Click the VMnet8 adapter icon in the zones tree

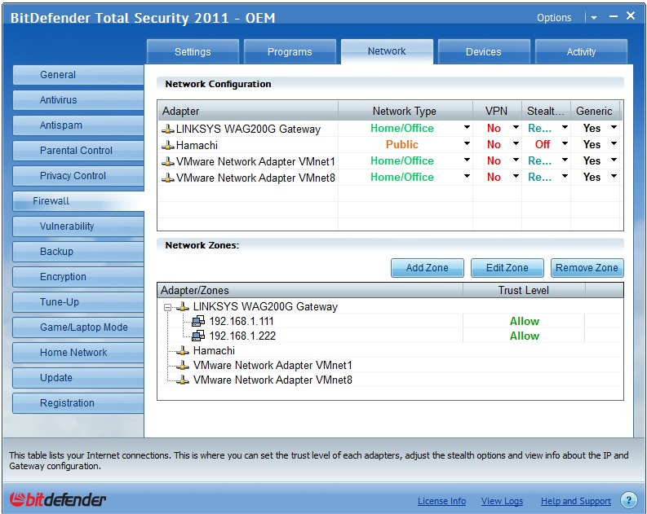point(183,380)
